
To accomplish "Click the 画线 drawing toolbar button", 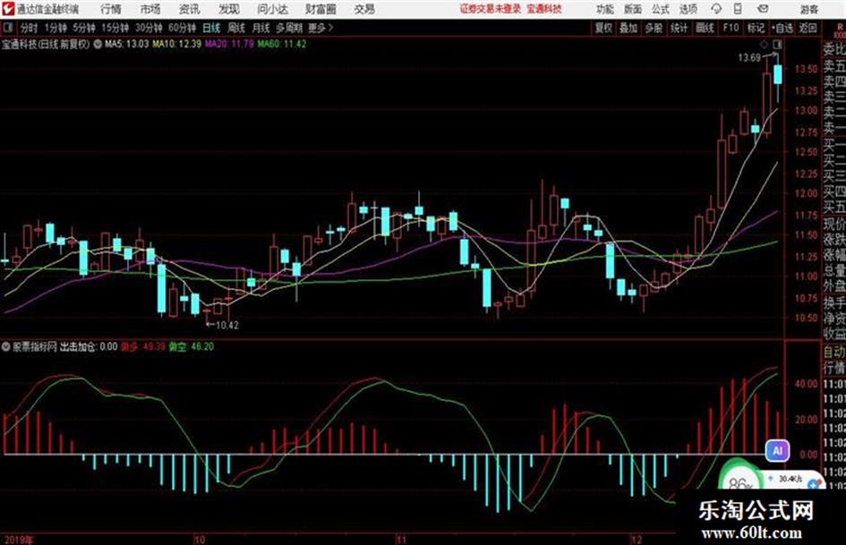I will tap(705, 28).
